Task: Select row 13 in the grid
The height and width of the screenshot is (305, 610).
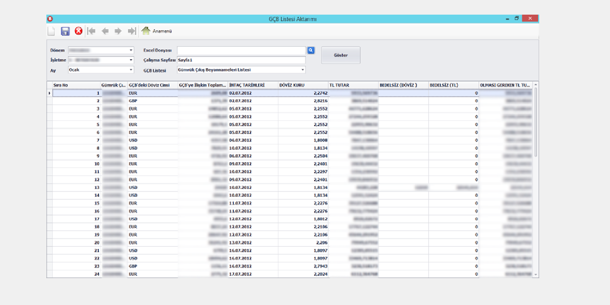Action: (x=76, y=187)
